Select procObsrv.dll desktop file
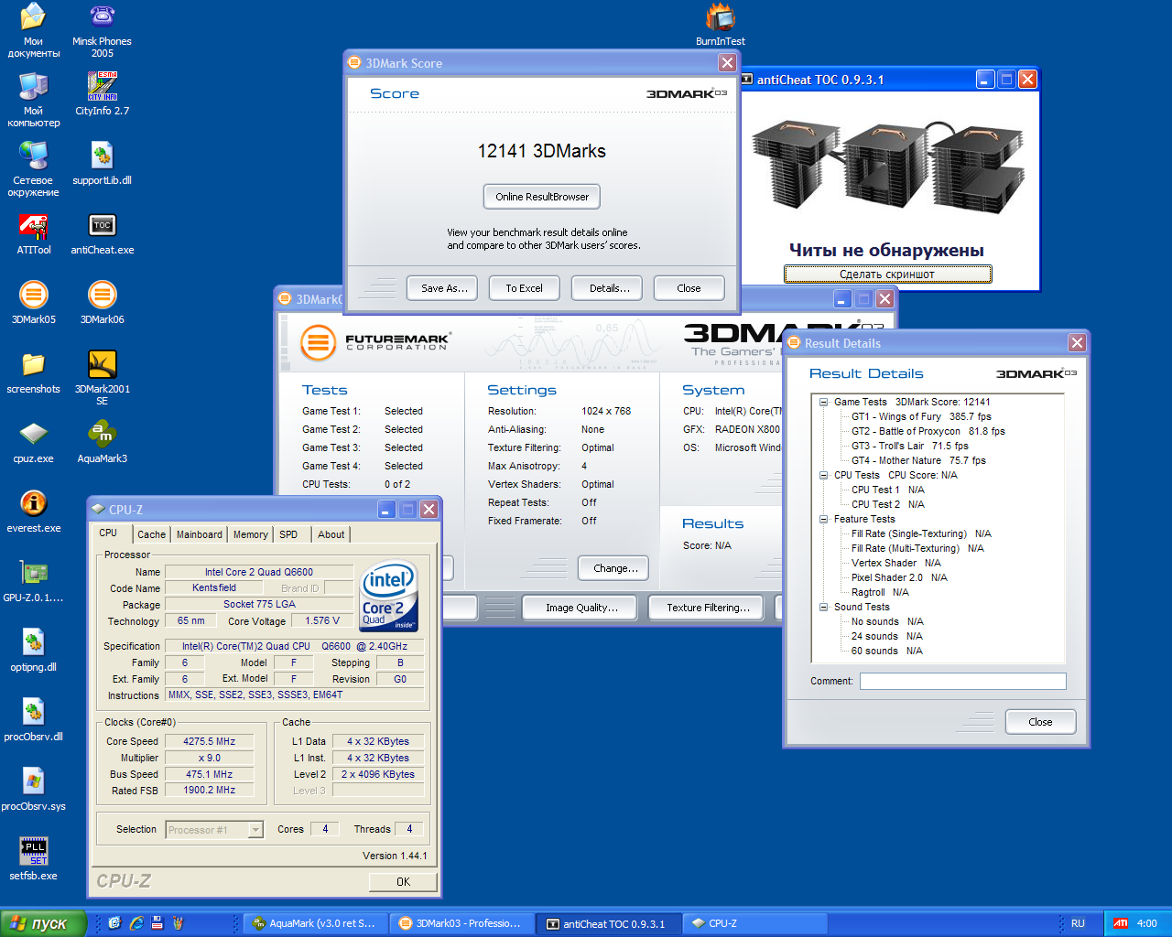Image resolution: width=1172 pixels, height=937 pixels. click(34, 719)
